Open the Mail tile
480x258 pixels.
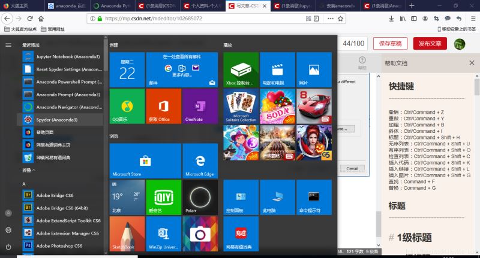[182, 70]
